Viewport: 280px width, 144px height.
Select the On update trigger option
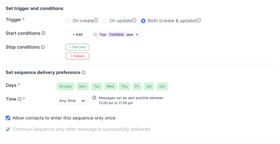[105, 21]
